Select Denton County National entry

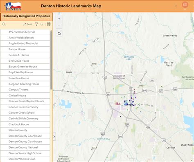(25, 147)
